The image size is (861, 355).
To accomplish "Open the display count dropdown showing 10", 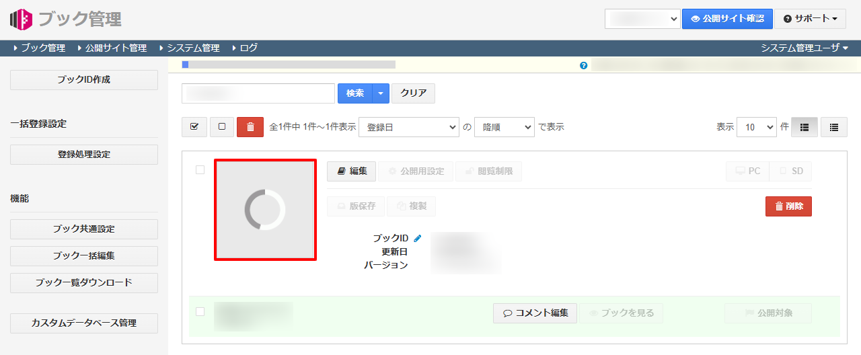I will tap(756, 126).
